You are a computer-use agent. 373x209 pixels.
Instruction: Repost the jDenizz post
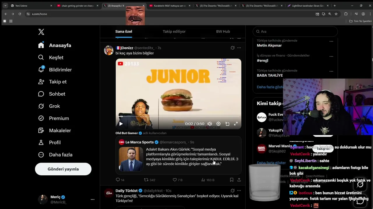tap(149, 180)
